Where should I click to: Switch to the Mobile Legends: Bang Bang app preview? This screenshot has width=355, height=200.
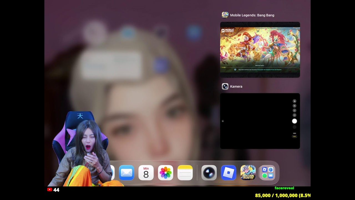(260, 50)
